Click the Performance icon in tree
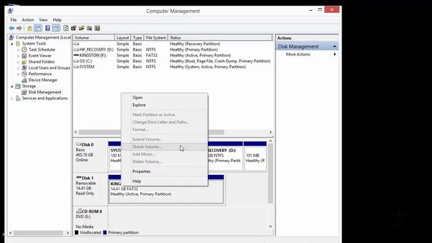Image resolution: width=432 pixels, height=243 pixels. click(24, 74)
